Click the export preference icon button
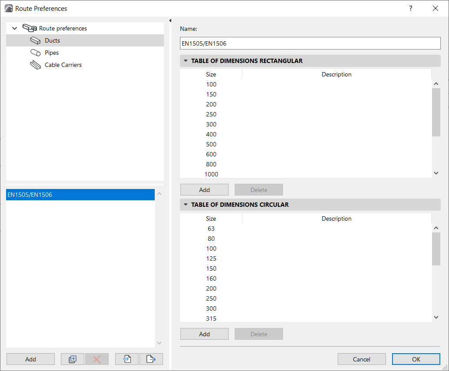This screenshot has width=449, height=371. click(151, 359)
